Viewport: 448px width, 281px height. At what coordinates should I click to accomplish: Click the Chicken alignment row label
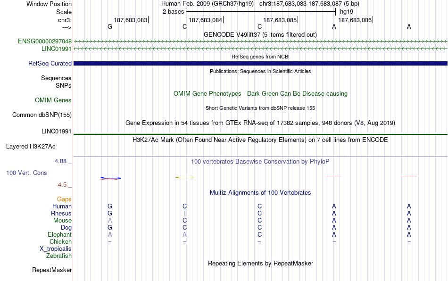(60, 241)
